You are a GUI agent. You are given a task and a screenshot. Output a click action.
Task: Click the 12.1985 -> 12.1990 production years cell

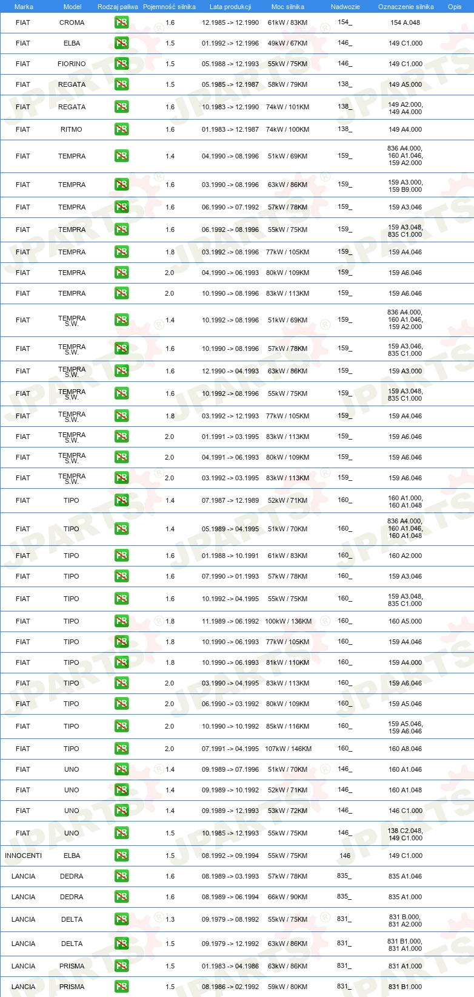click(x=230, y=22)
